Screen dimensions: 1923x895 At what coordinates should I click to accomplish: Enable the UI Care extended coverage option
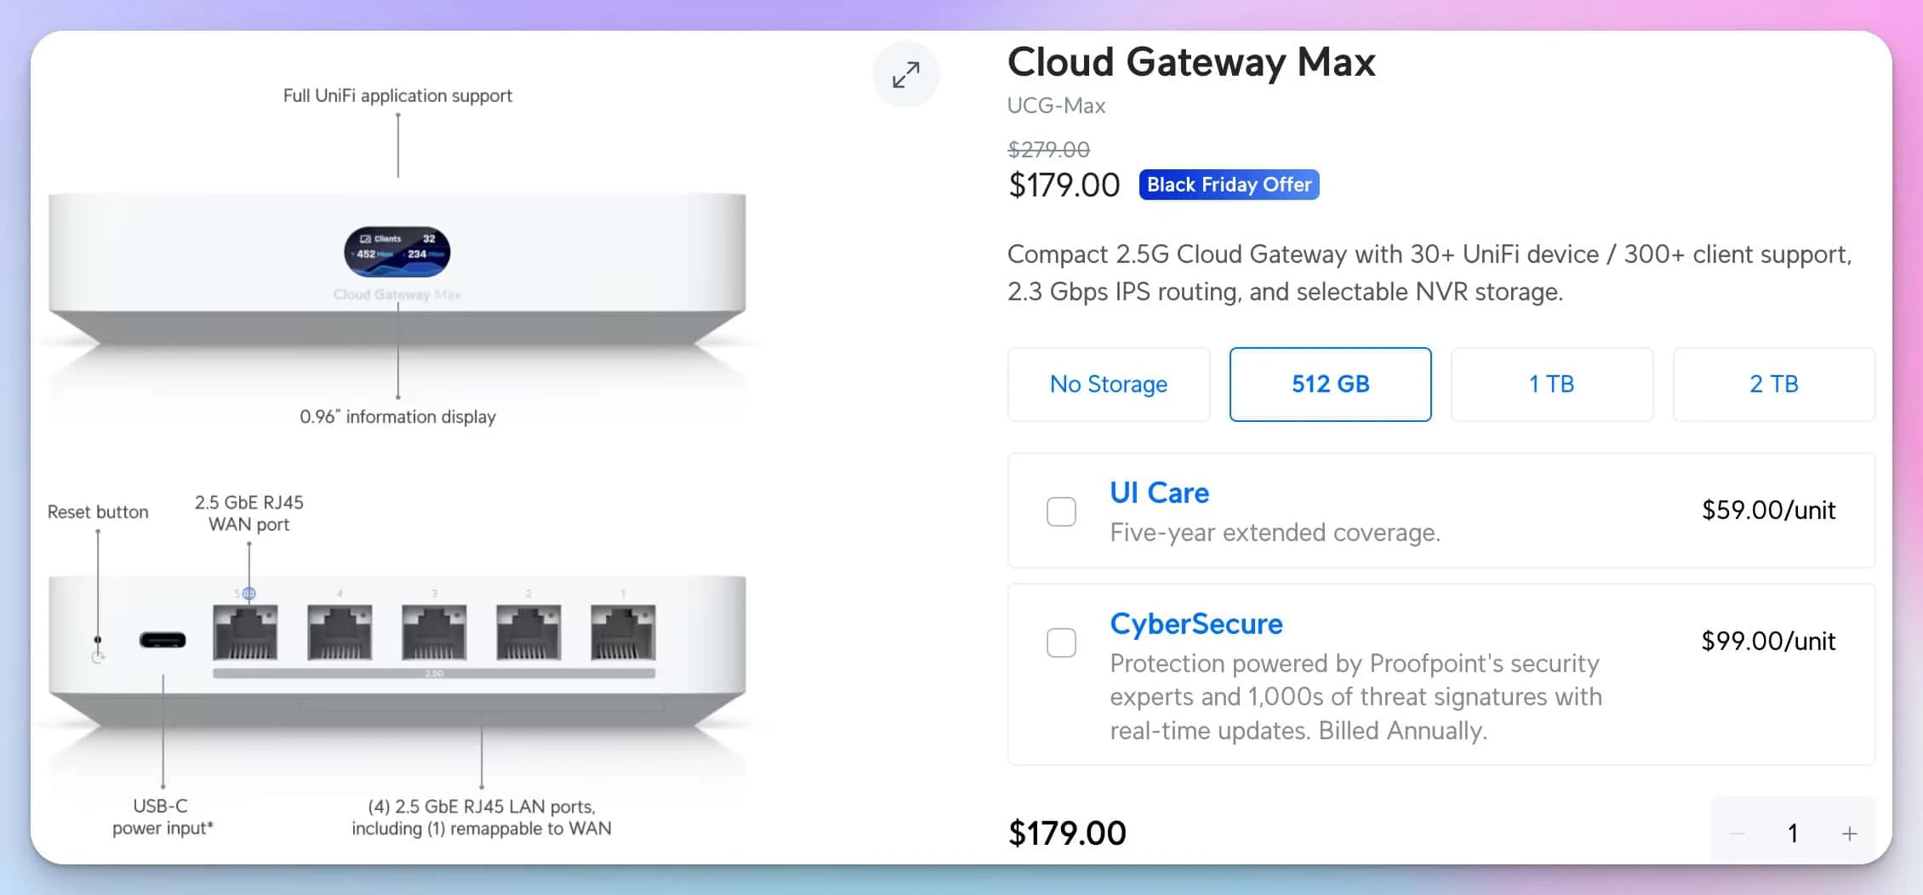(x=1060, y=510)
